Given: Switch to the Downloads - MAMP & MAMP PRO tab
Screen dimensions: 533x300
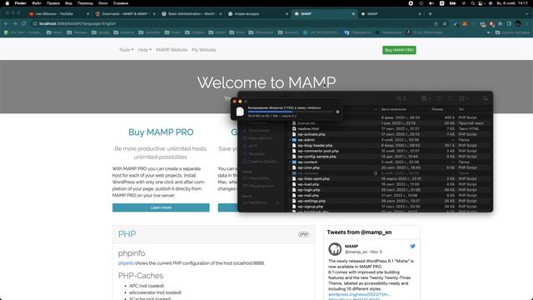Looking at the screenshot, I should point(124,14).
